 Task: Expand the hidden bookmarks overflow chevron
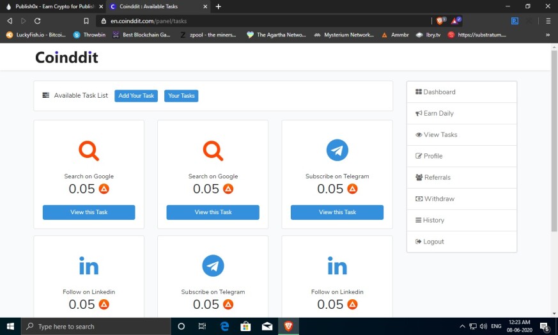548,35
